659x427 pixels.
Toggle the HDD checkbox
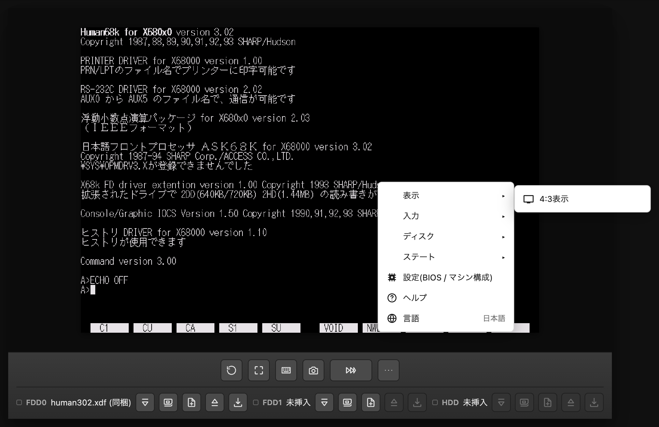[x=435, y=402]
